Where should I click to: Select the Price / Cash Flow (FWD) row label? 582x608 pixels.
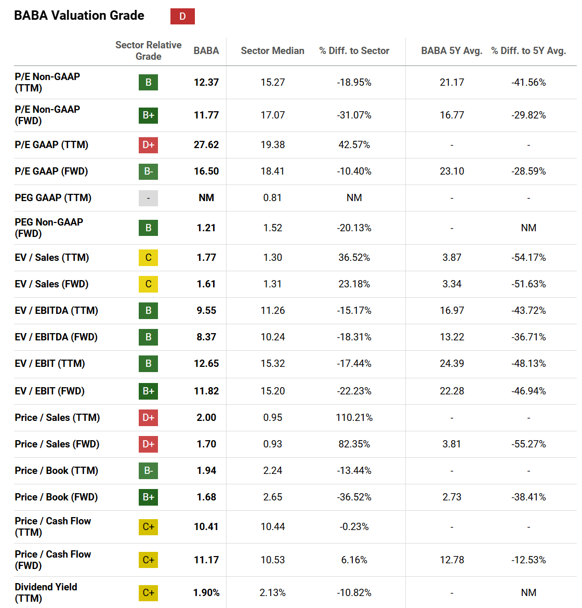52,560
